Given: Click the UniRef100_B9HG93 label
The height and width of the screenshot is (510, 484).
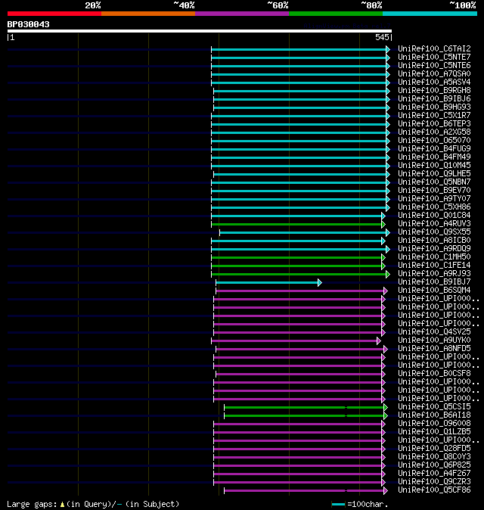Looking at the screenshot, I should (x=434, y=107).
